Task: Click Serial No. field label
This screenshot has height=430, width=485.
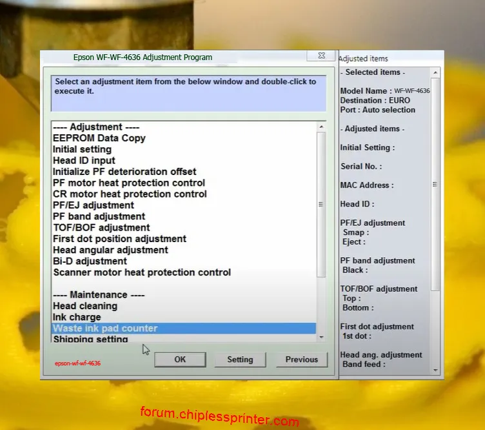Action: coord(361,166)
